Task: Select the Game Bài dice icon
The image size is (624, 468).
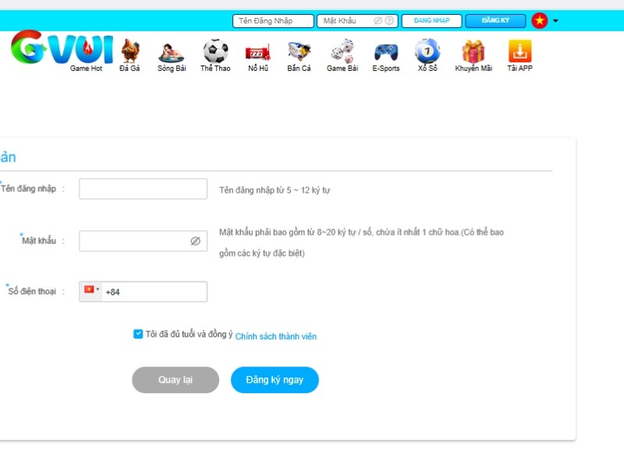Action: click(x=342, y=51)
